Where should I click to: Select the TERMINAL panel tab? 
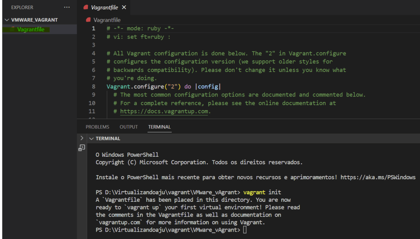coord(159,127)
